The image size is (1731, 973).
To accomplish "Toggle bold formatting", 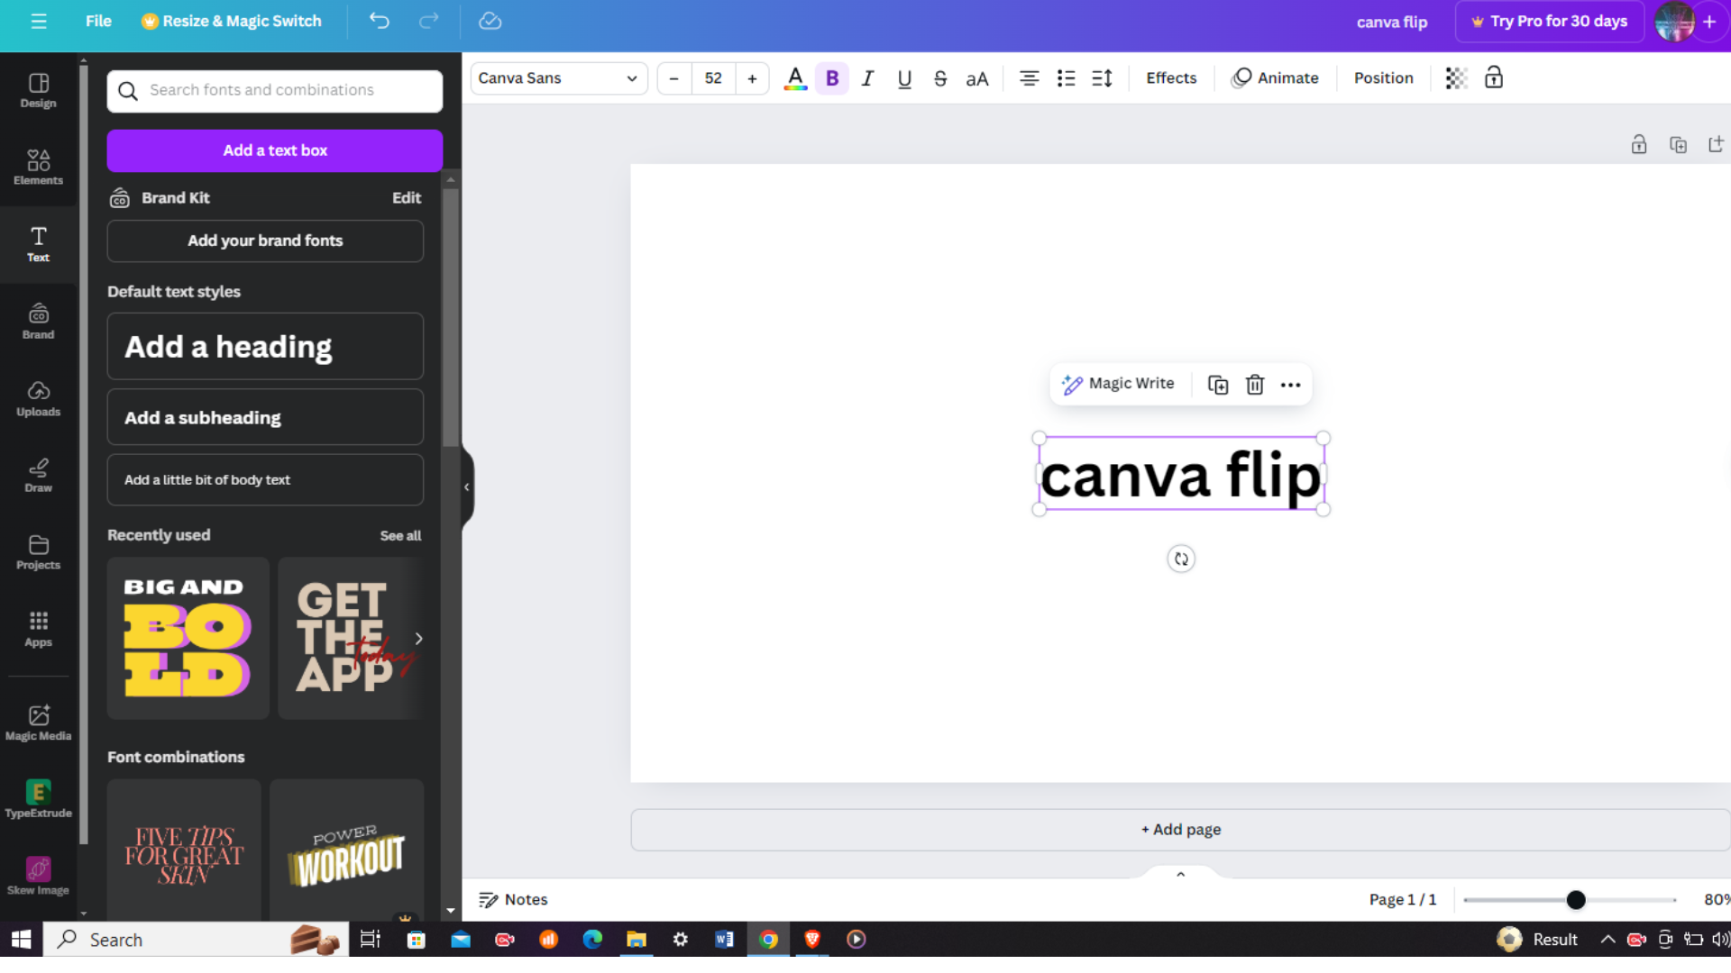I will tap(832, 78).
